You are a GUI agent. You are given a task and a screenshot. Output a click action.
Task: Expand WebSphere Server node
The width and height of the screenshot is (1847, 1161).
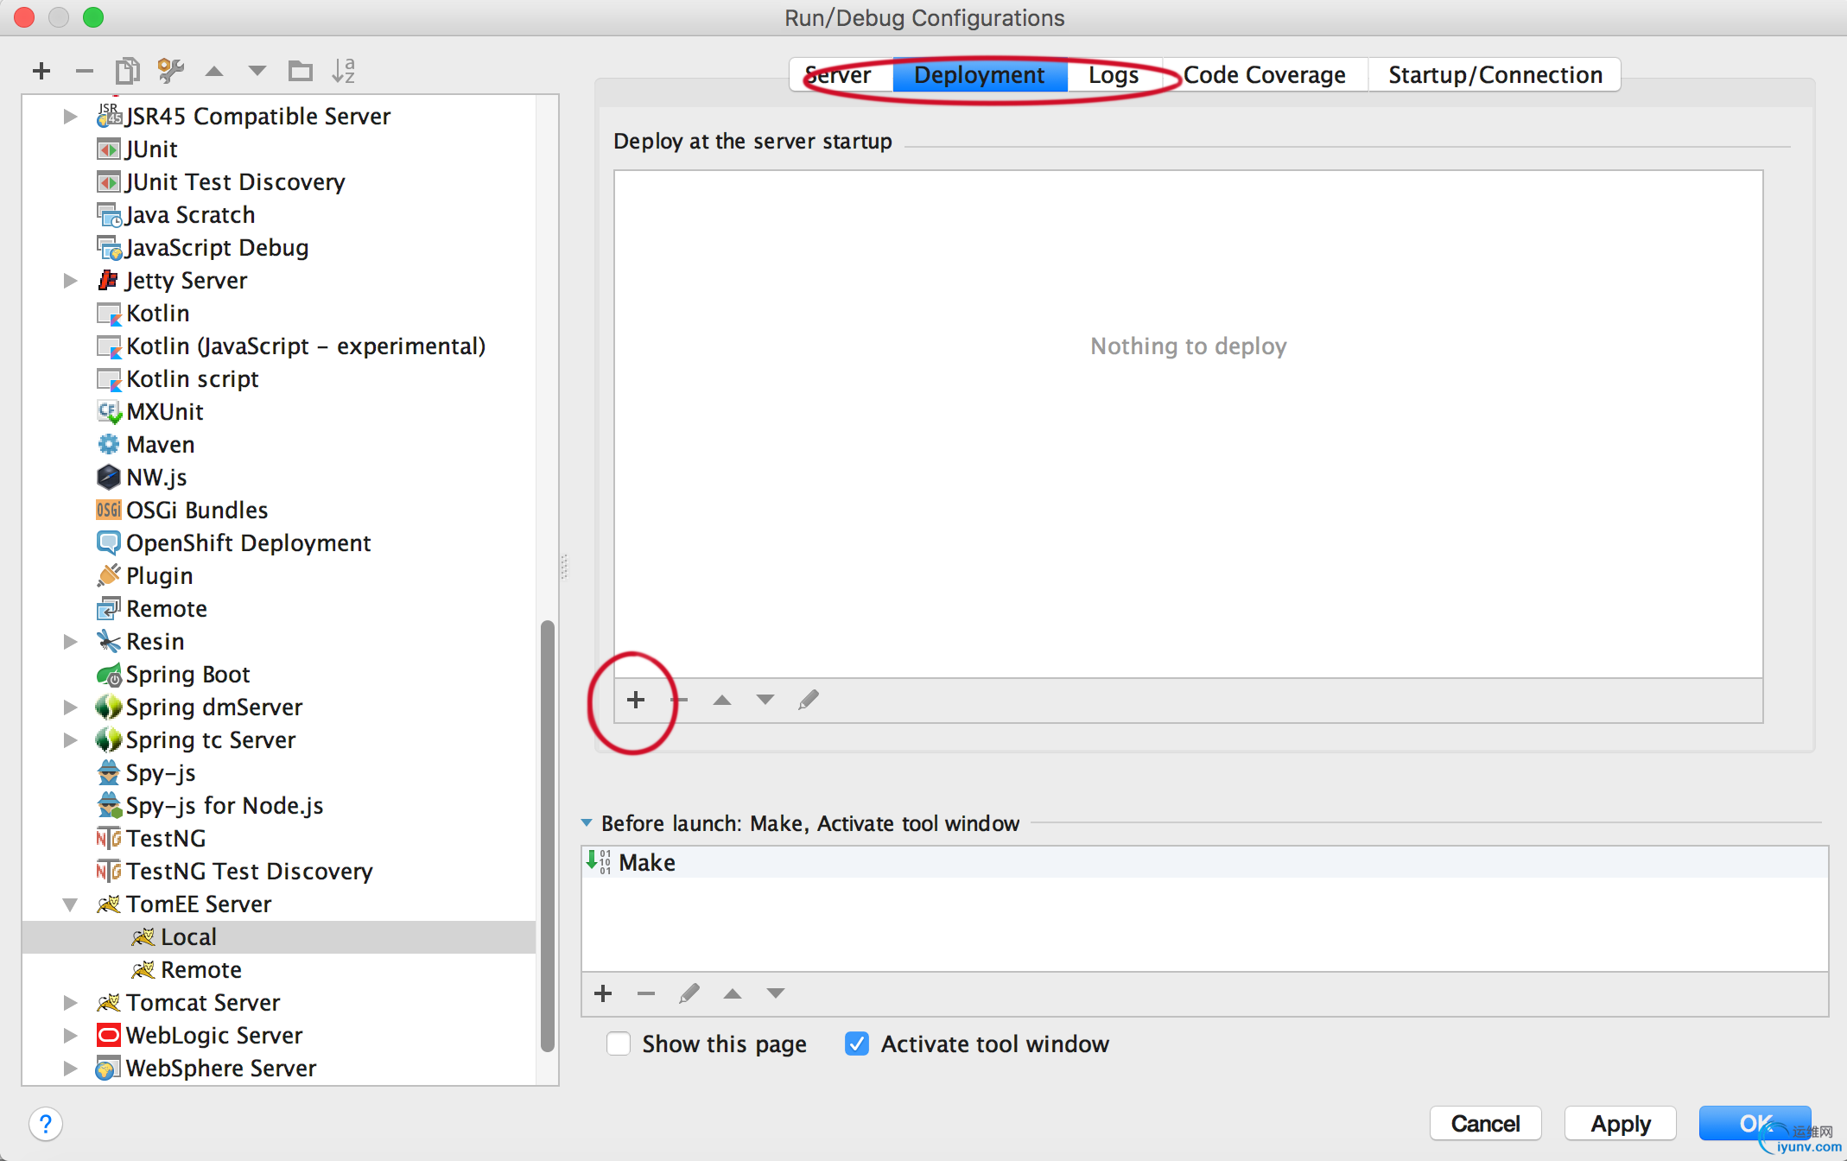pos(71,1068)
